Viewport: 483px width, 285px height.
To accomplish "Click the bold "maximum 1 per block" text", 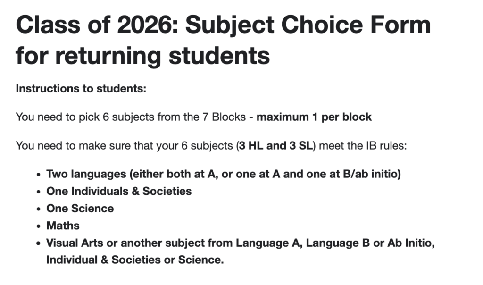I will [314, 117].
